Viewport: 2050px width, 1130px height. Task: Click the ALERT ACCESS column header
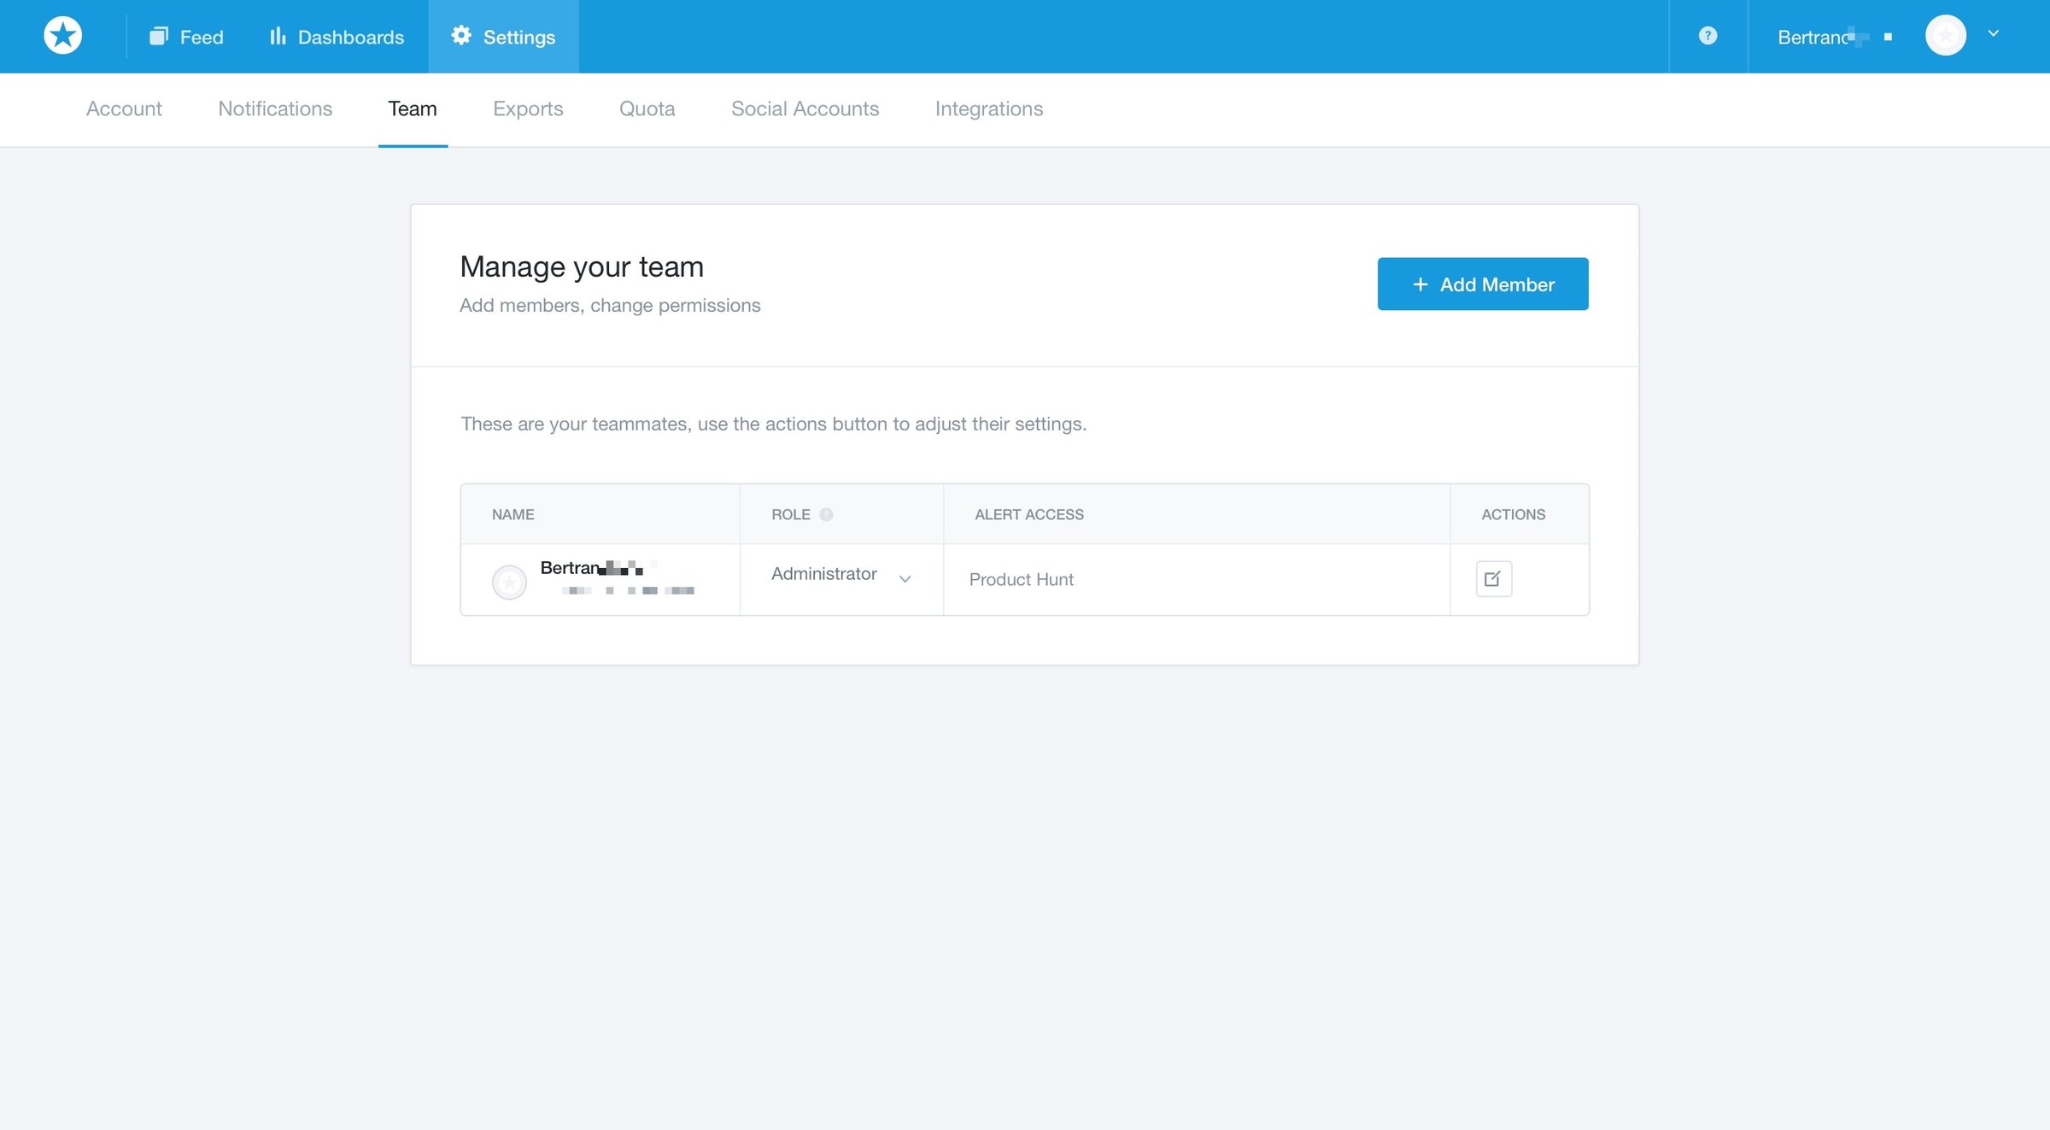tap(1028, 514)
